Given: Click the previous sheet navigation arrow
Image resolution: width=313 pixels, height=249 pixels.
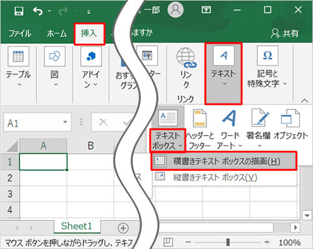Looking at the screenshot, I should pyautogui.click(x=17, y=228).
